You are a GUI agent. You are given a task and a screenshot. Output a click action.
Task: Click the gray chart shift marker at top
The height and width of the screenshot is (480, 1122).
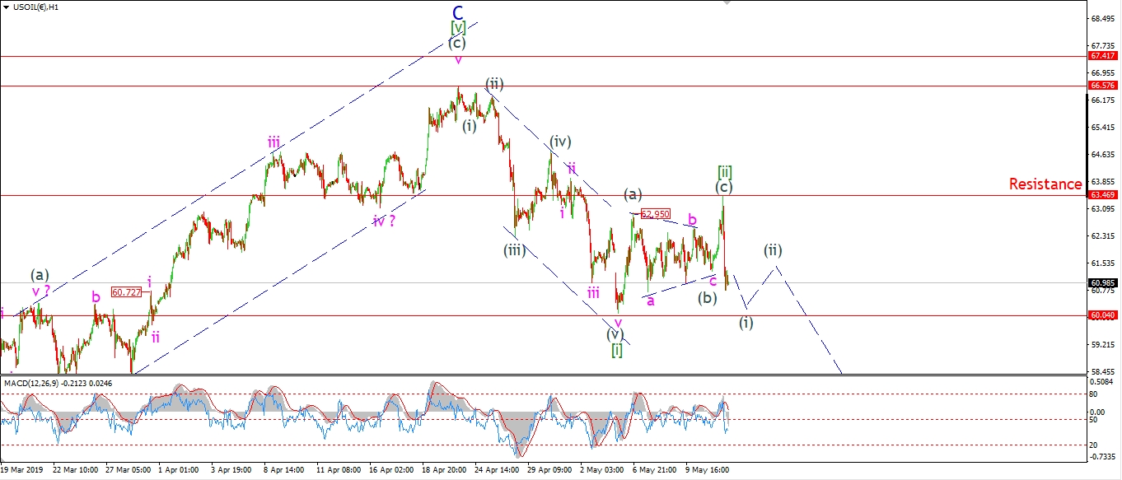[x=725, y=3]
